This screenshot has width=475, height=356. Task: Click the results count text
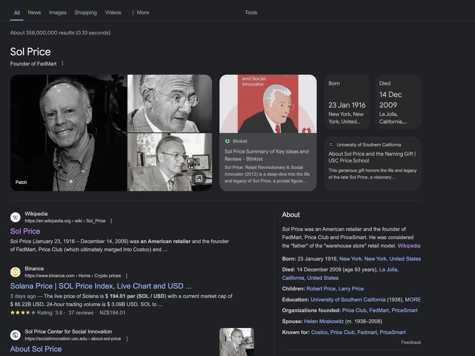pos(60,33)
